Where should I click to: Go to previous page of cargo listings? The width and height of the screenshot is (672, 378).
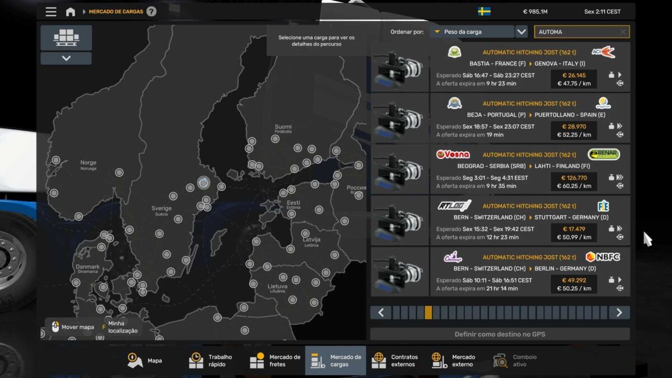coord(381,312)
